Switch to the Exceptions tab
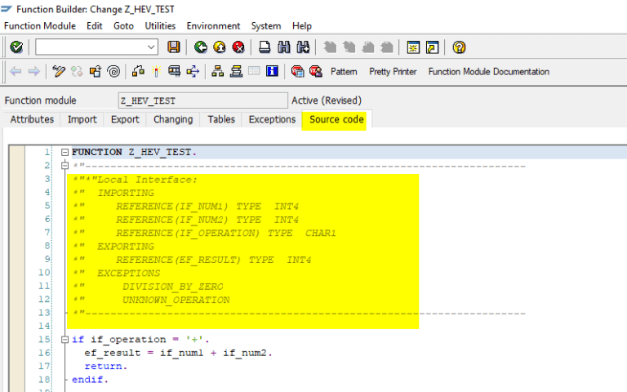This screenshot has height=392, width=627. (272, 119)
